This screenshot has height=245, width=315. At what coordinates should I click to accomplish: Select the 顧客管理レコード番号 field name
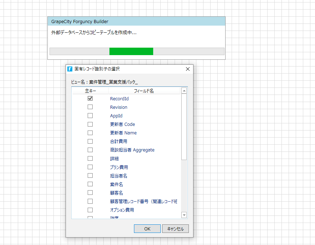[144, 202]
